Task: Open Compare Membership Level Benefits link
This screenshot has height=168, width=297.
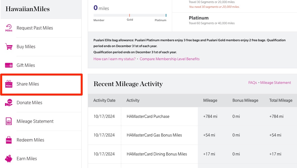Action: [170, 59]
